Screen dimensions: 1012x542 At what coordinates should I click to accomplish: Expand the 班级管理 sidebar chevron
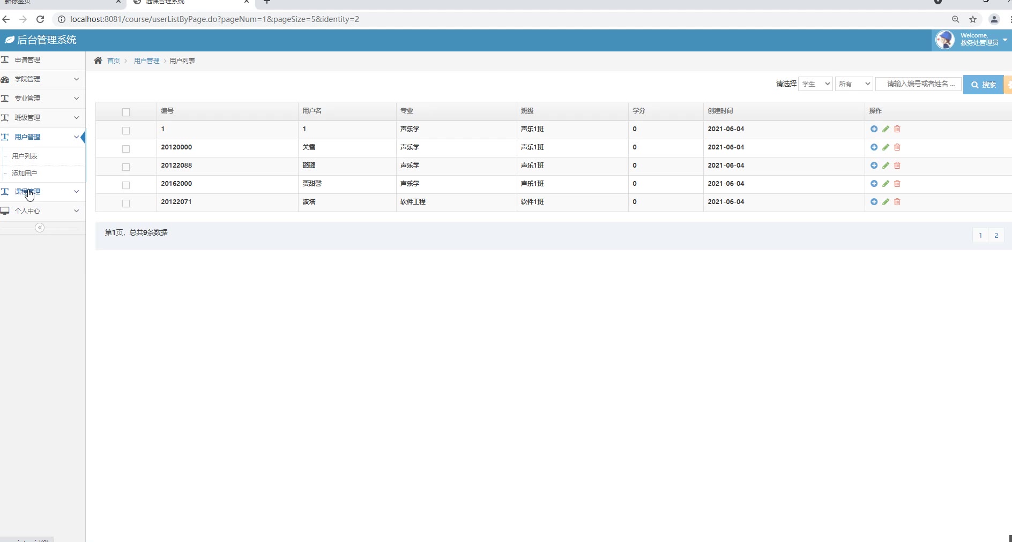(x=76, y=118)
